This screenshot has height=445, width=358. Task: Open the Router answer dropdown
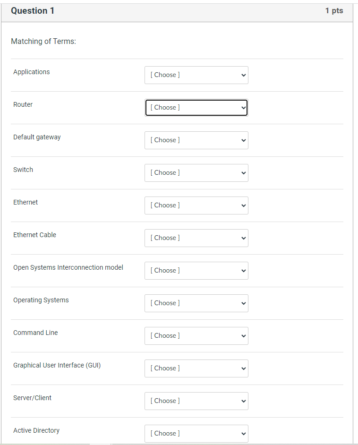coord(196,107)
